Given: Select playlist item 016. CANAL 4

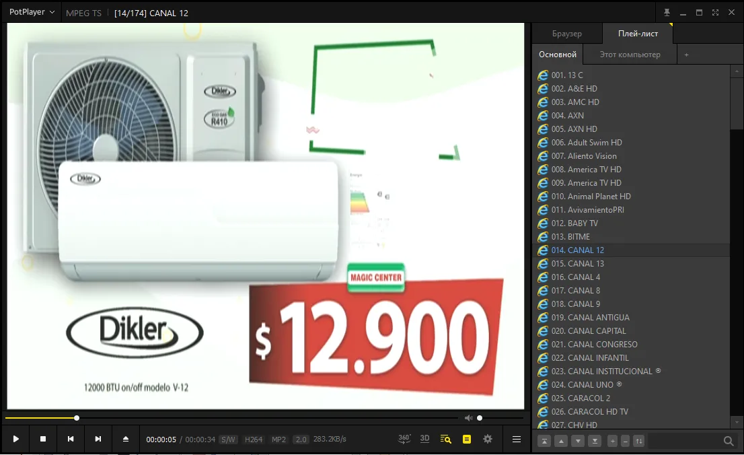Looking at the screenshot, I should coord(631,277).
